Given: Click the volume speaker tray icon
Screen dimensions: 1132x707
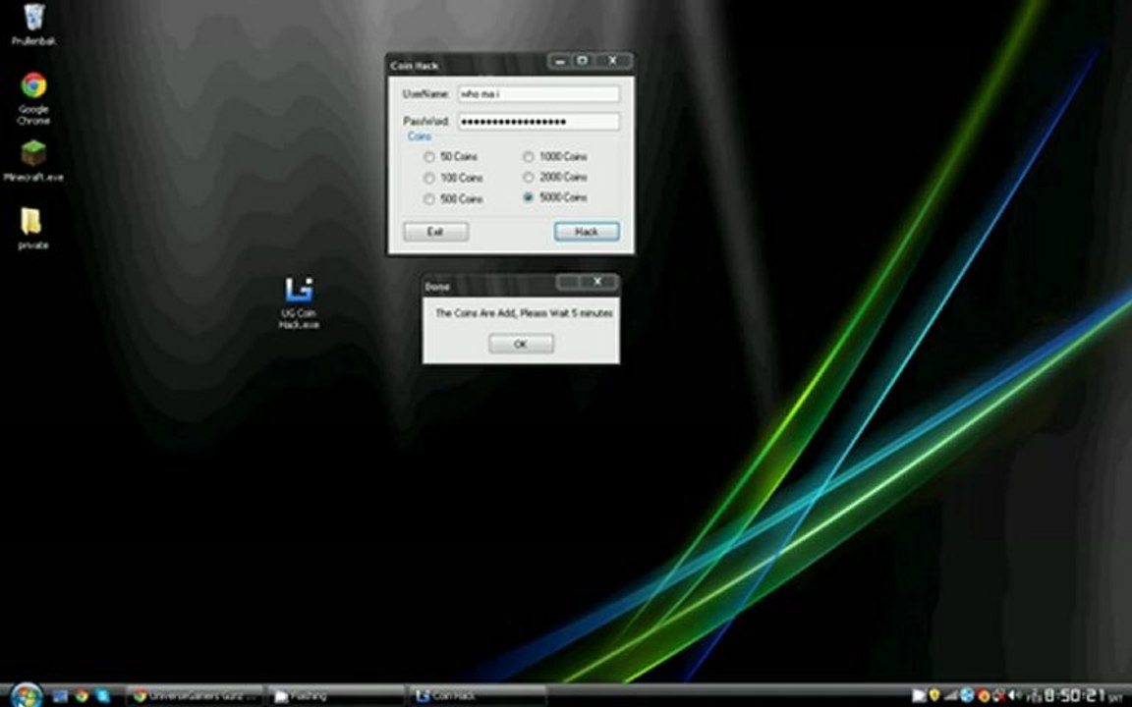Looking at the screenshot, I should pos(1016,695).
